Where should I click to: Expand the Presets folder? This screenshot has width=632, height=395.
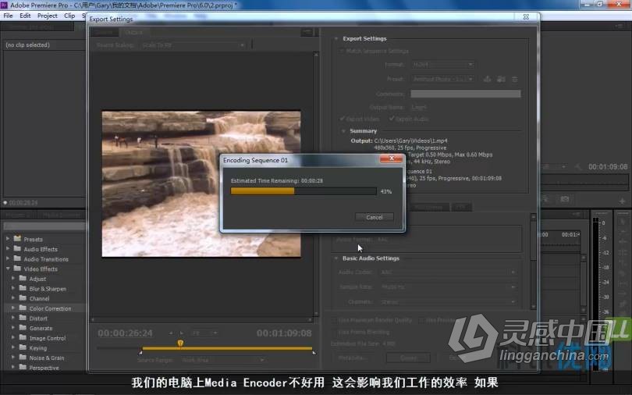[7, 239]
